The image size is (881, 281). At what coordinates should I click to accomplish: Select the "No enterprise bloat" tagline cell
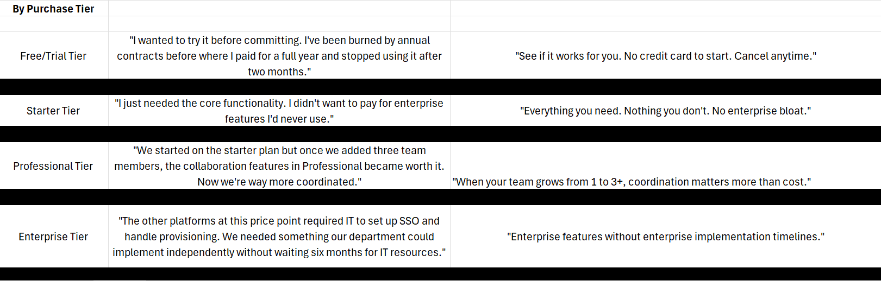coord(665,111)
